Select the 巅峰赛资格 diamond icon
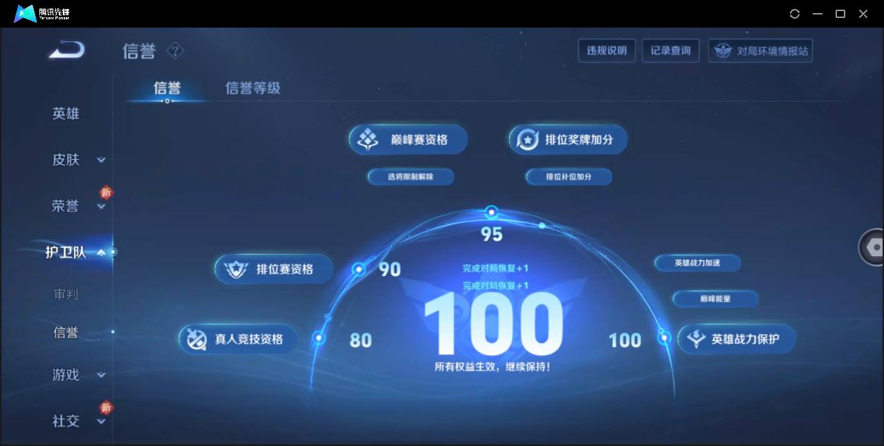 366,139
